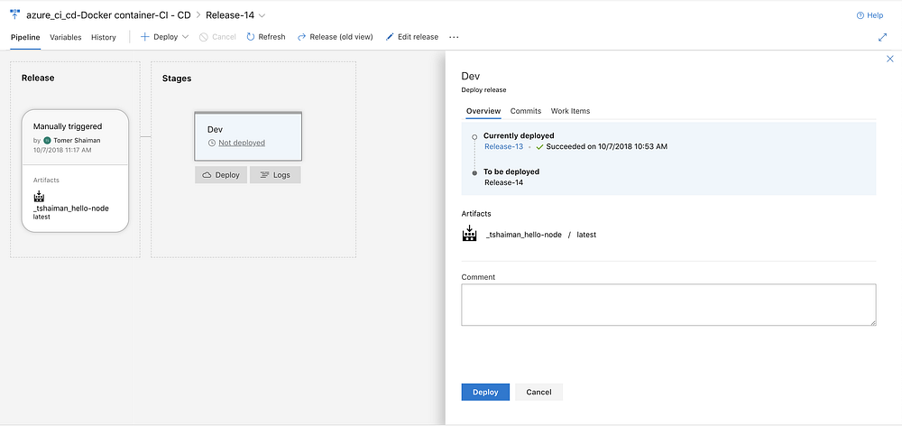Click the clock icon beside Not deployed
This screenshot has width=902, height=426.
(x=211, y=143)
